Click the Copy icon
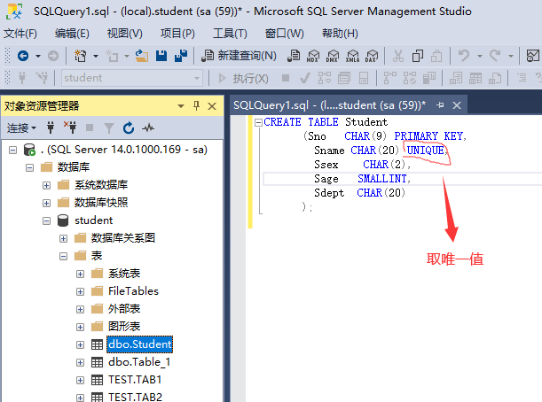 pyautogui.click(x=417, y=56)
